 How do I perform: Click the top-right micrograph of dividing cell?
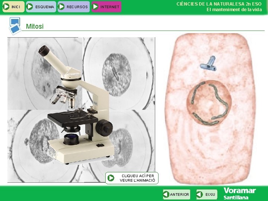point(119,73)
